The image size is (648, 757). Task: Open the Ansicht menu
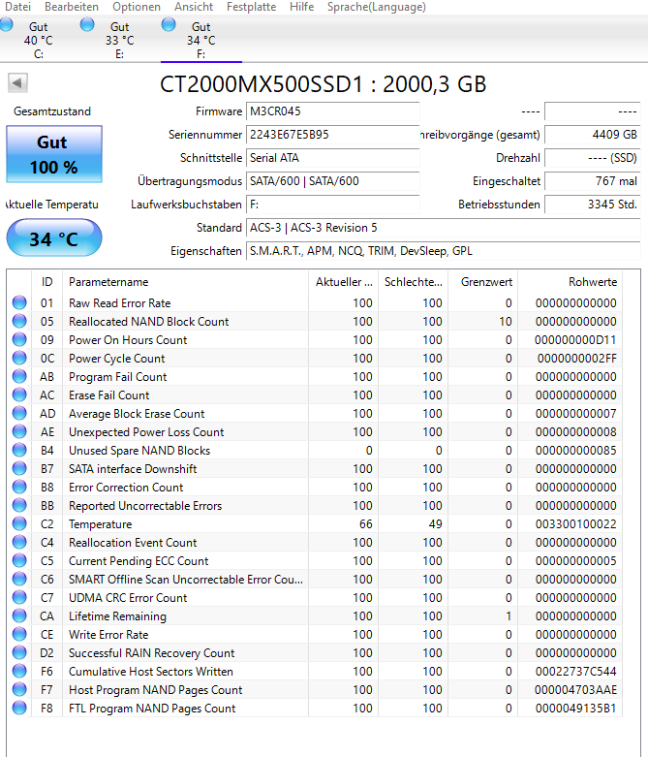(194, 7)
